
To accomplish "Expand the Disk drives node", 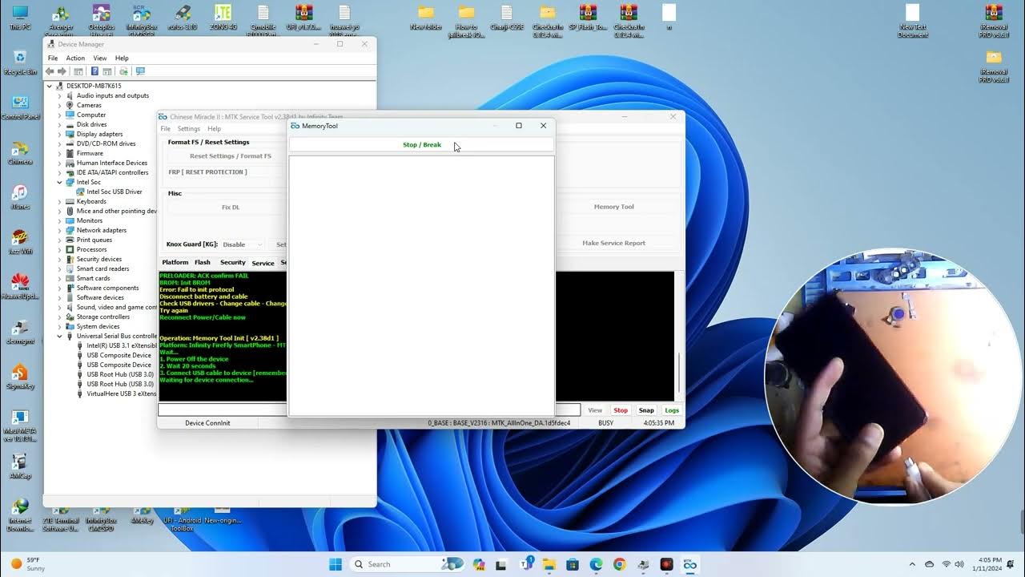I will tap(59, 124).
